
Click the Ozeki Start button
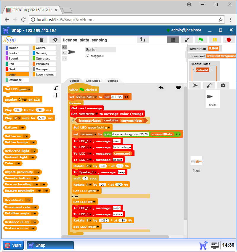click(x=14, y=245)
